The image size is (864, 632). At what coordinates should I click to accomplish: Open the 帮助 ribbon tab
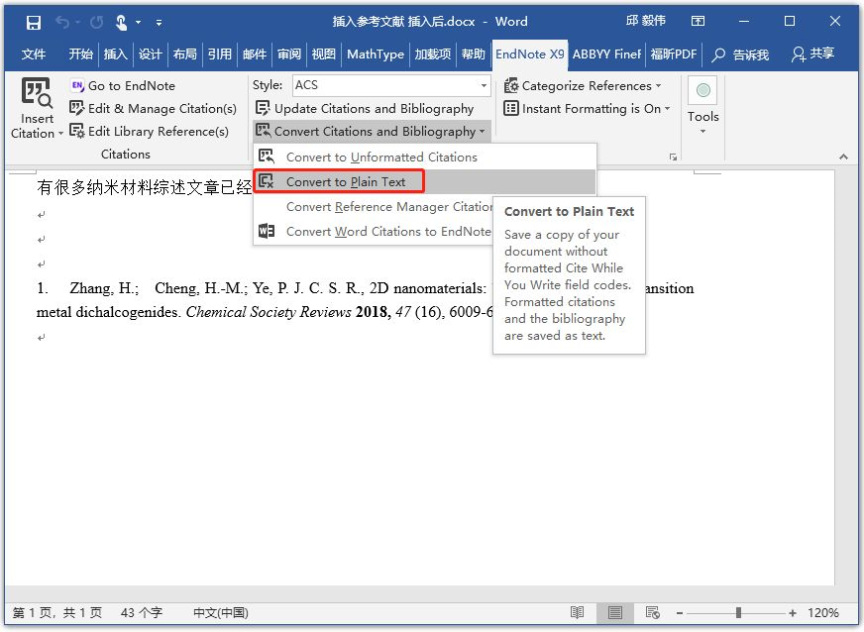click(x=473, y=54)
